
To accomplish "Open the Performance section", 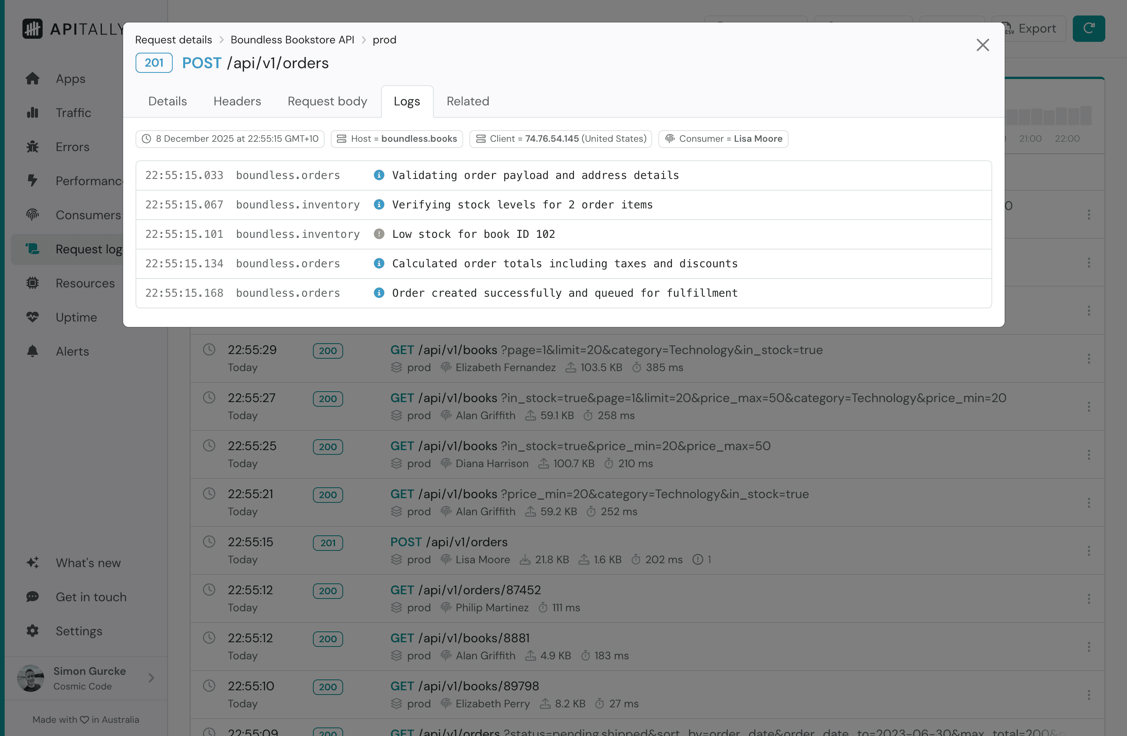I will coord(32,181).
